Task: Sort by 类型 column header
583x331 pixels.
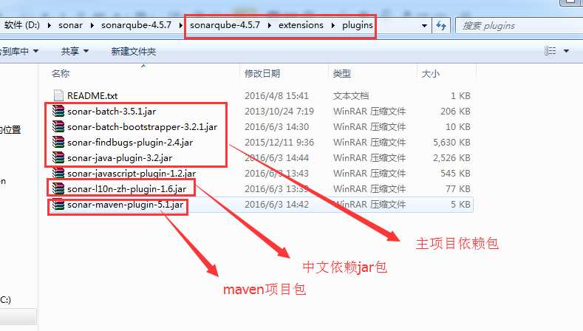Action: [x=341, y=73]
